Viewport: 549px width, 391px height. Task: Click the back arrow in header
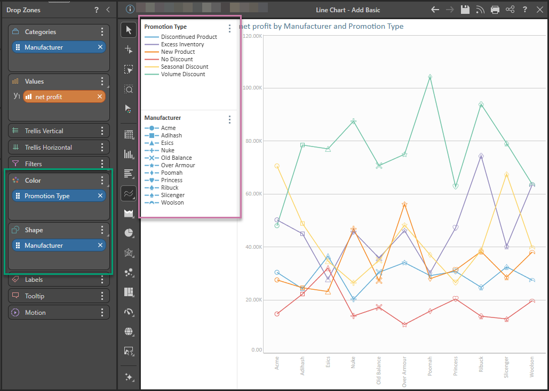coord(435,10)
